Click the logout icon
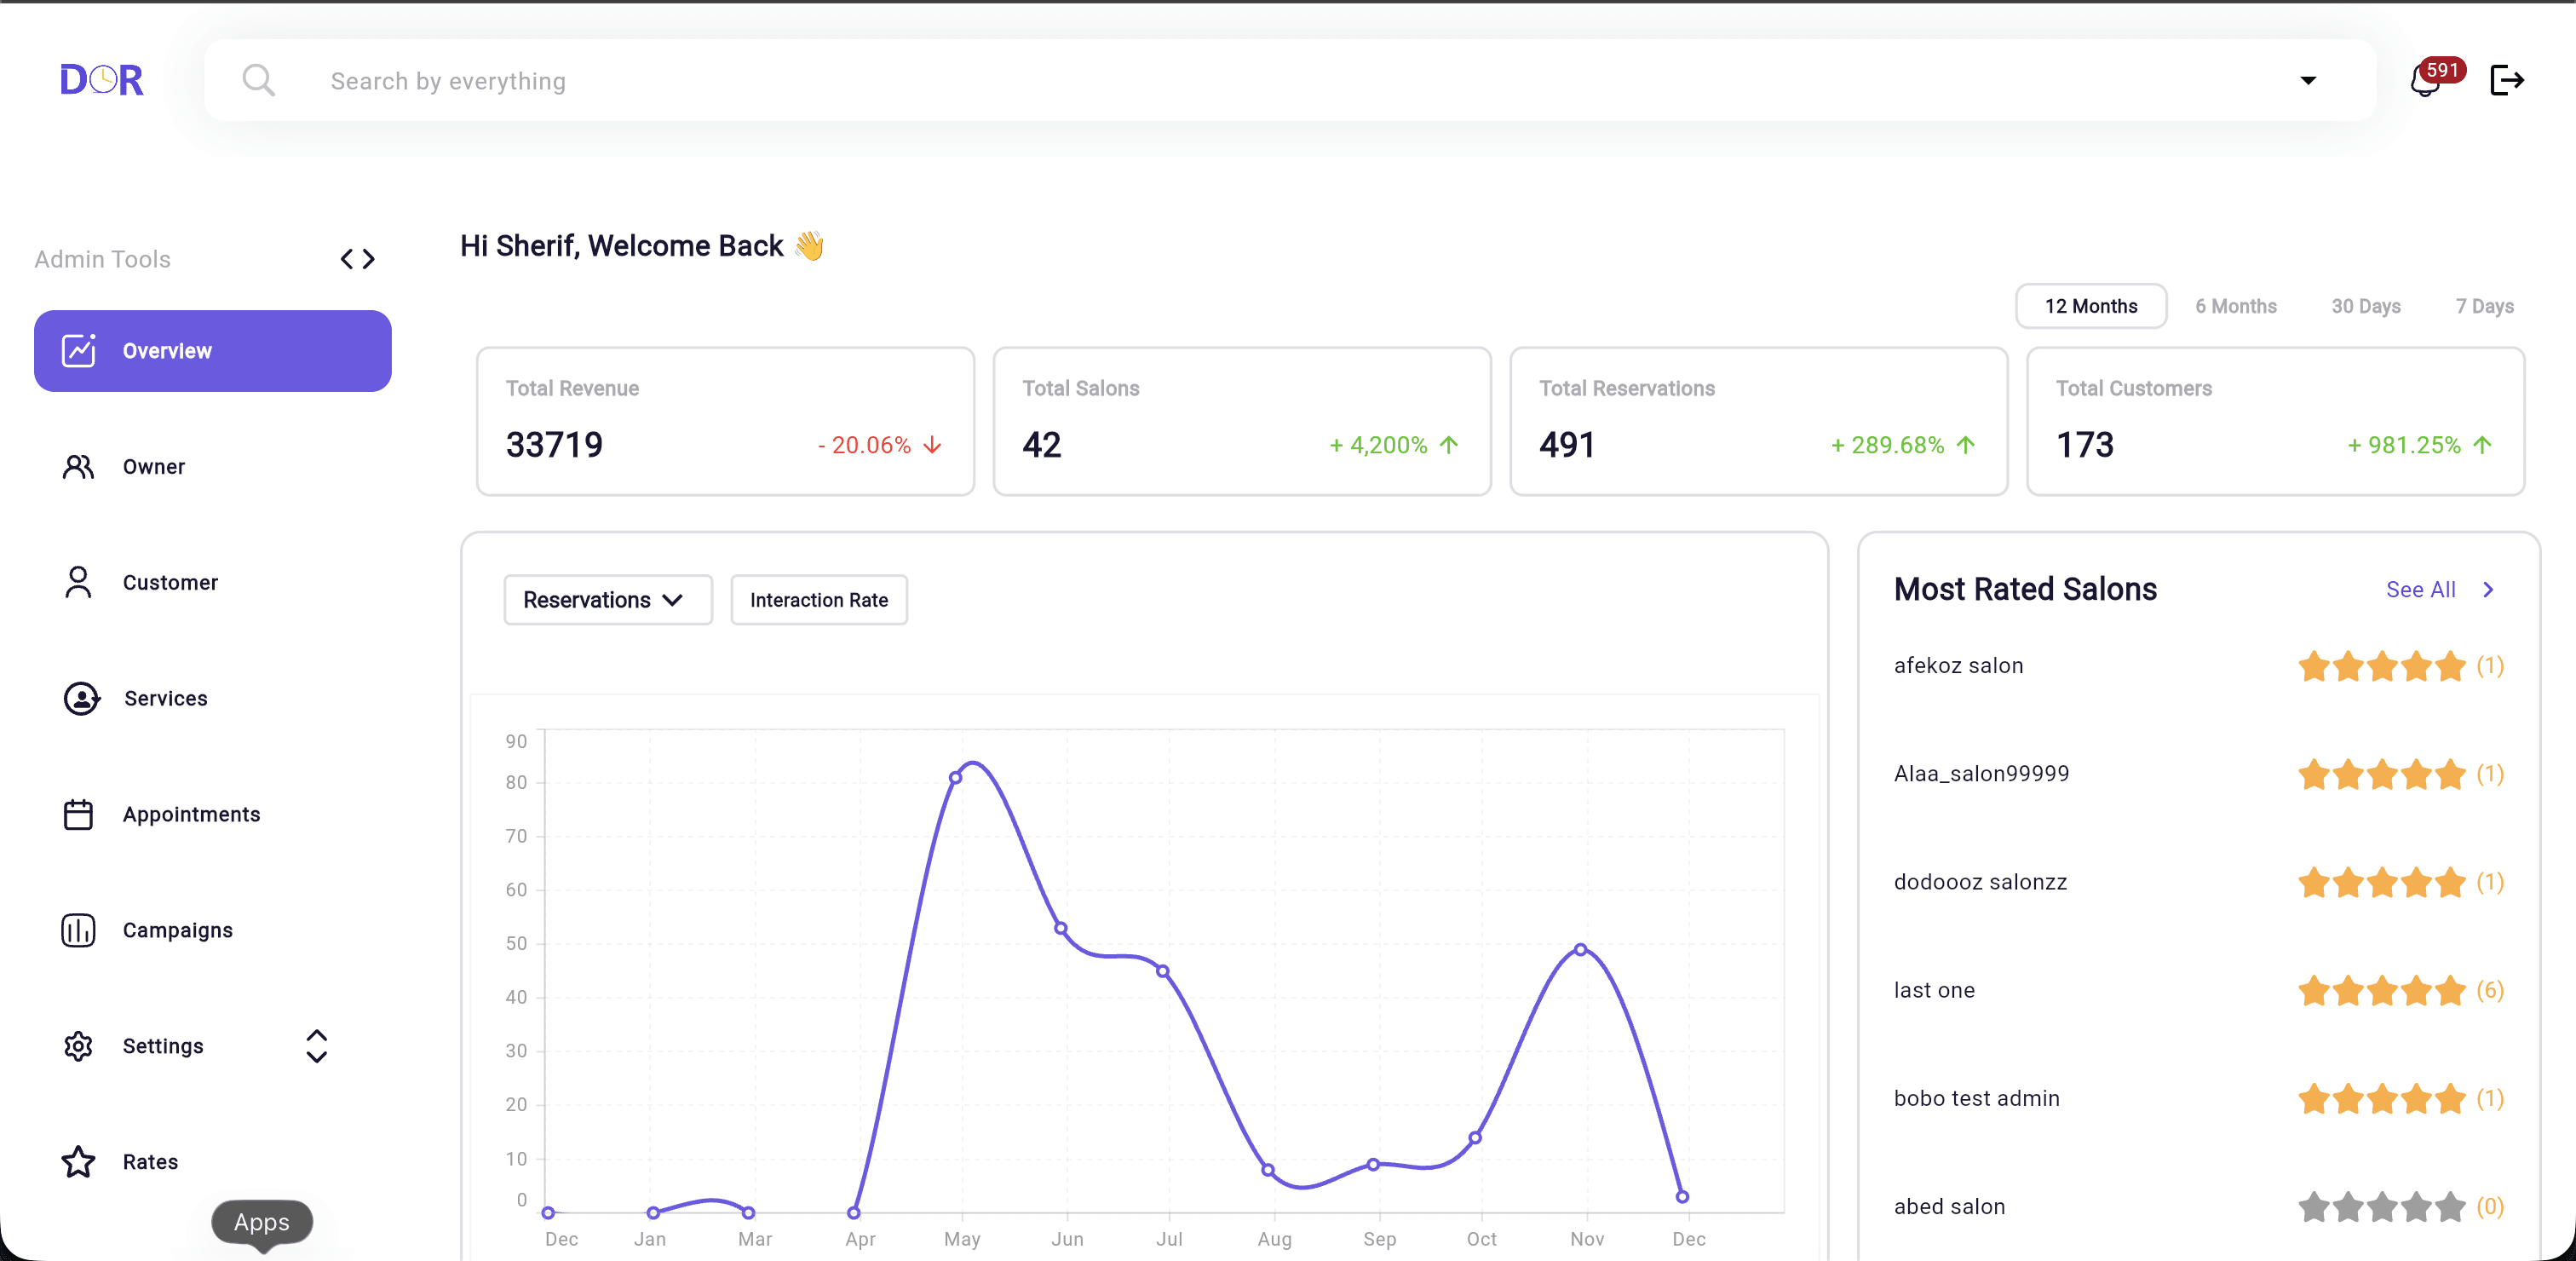 tap(2506, 80)
